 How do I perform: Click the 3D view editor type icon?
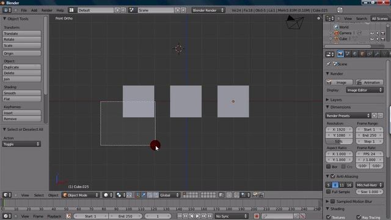tap(7, 195)
